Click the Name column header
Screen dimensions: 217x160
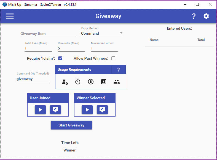pos(154,40)
